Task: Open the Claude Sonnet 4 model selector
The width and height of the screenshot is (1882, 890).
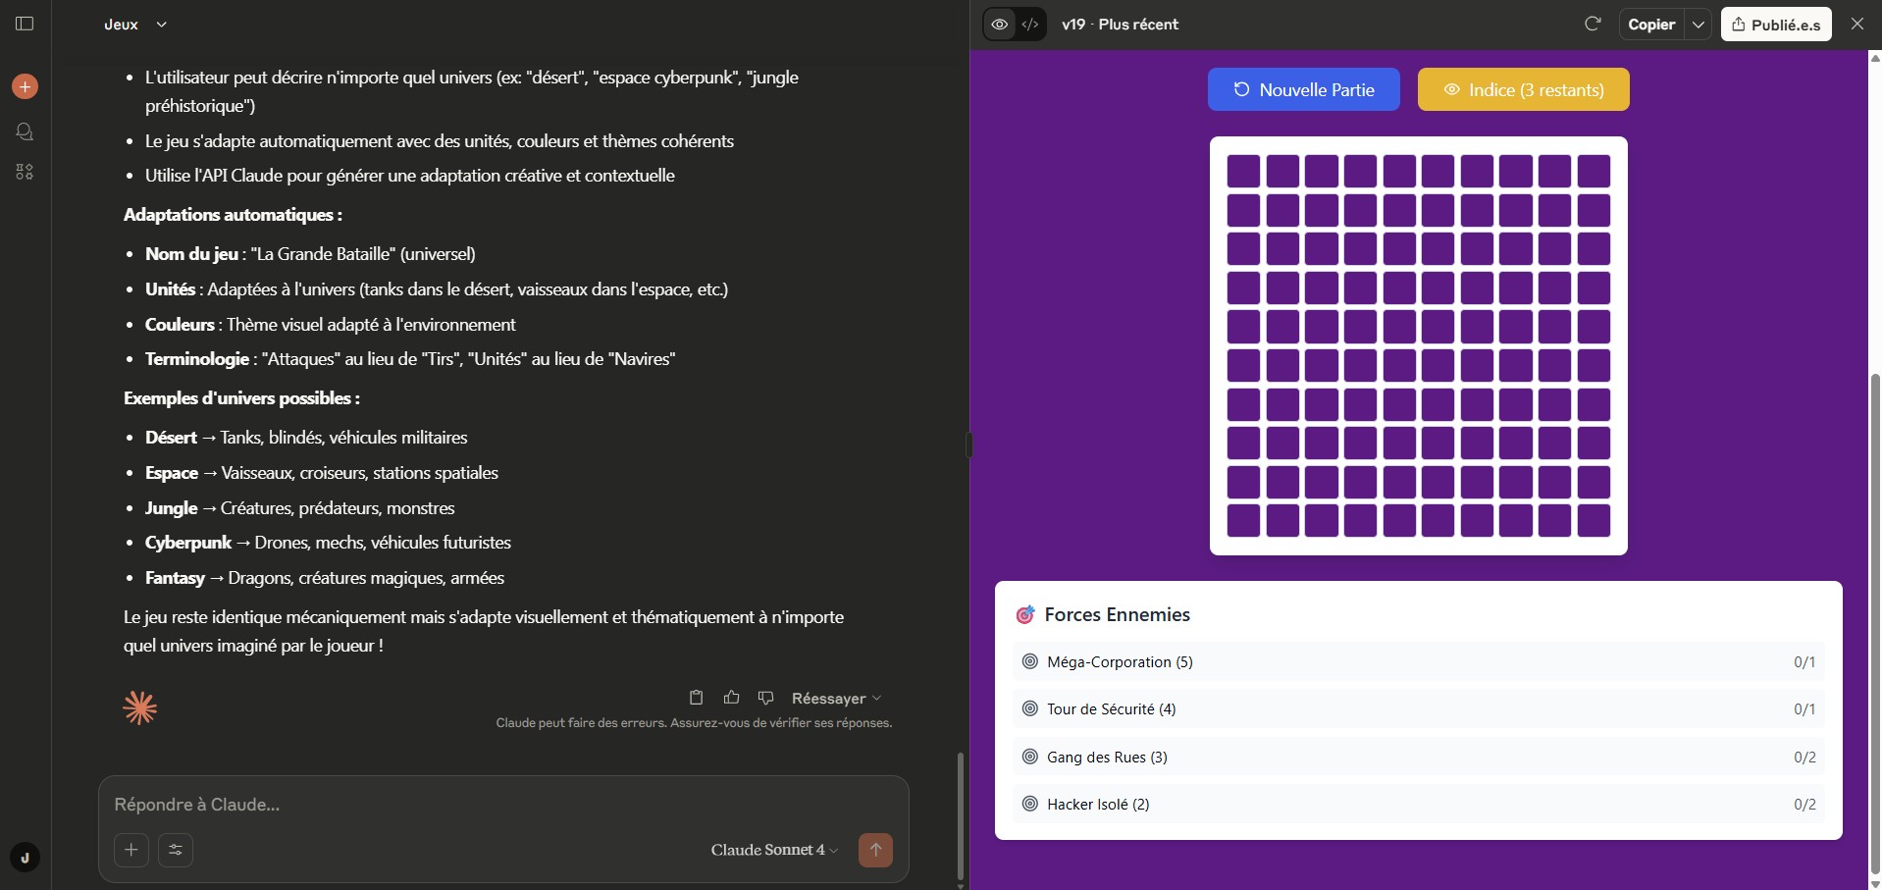Action: click(773, 850)
